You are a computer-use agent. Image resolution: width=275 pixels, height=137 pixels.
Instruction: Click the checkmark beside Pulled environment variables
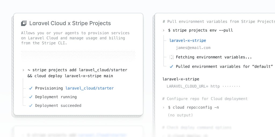[171, 67]
